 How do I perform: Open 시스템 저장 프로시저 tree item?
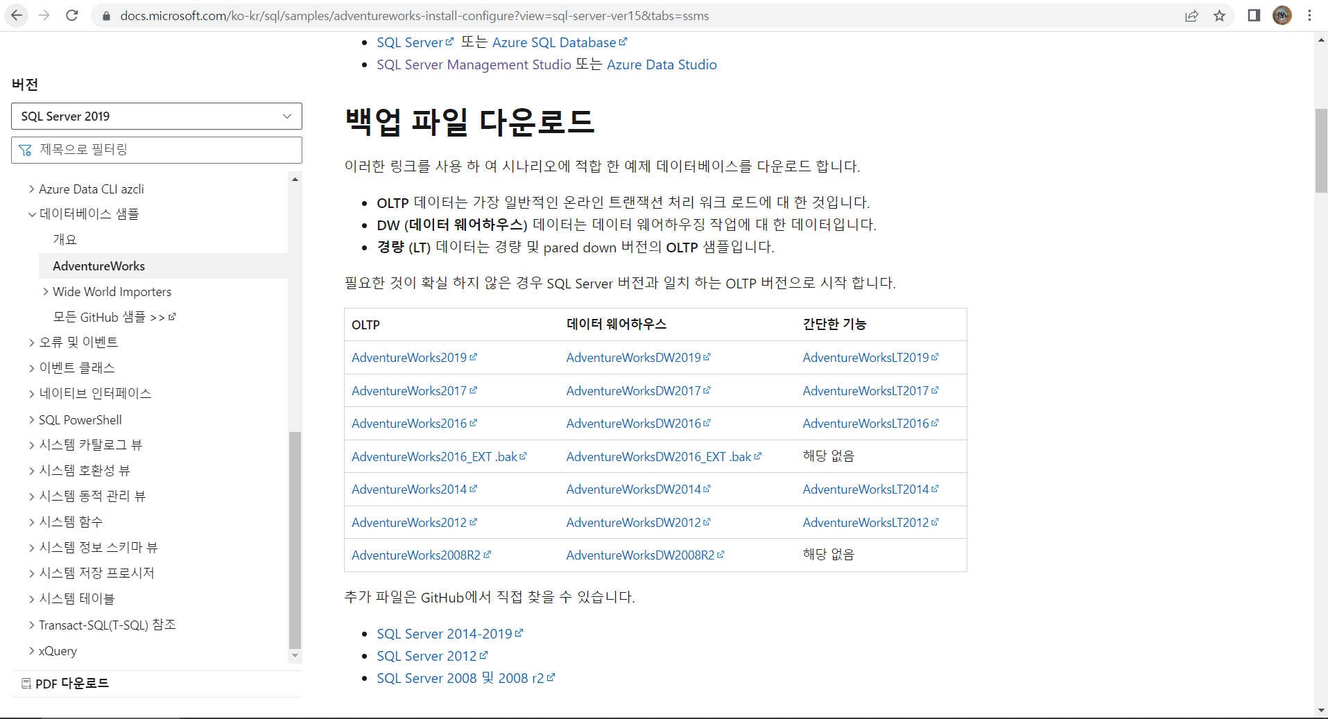[x=96, y=573]
